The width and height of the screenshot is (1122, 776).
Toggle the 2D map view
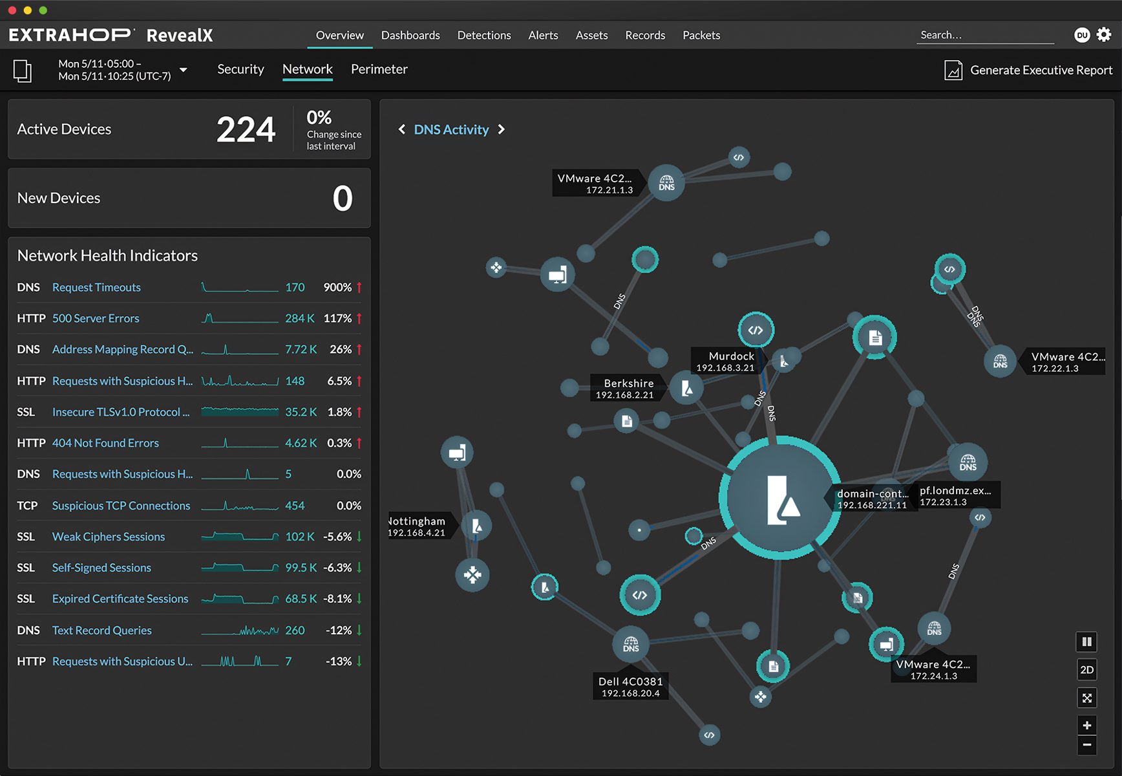click(x=1087, y=670)
